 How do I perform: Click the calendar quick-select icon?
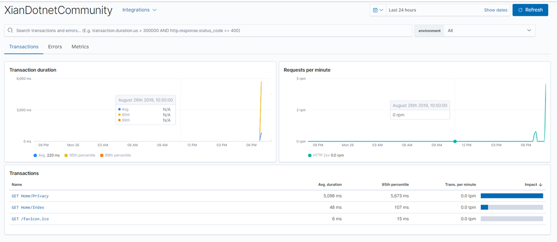(x=378, y=10)
